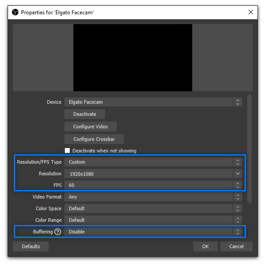Open the Video Format dropdown arrows
The width and height of the screenshot is (266, 267).
[x=238, y=197]
